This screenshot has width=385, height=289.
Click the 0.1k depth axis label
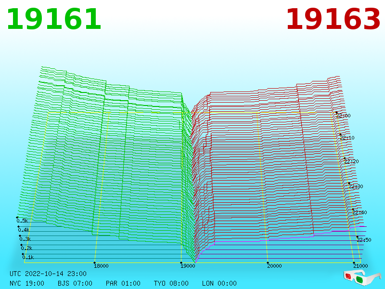pos(28,257)
